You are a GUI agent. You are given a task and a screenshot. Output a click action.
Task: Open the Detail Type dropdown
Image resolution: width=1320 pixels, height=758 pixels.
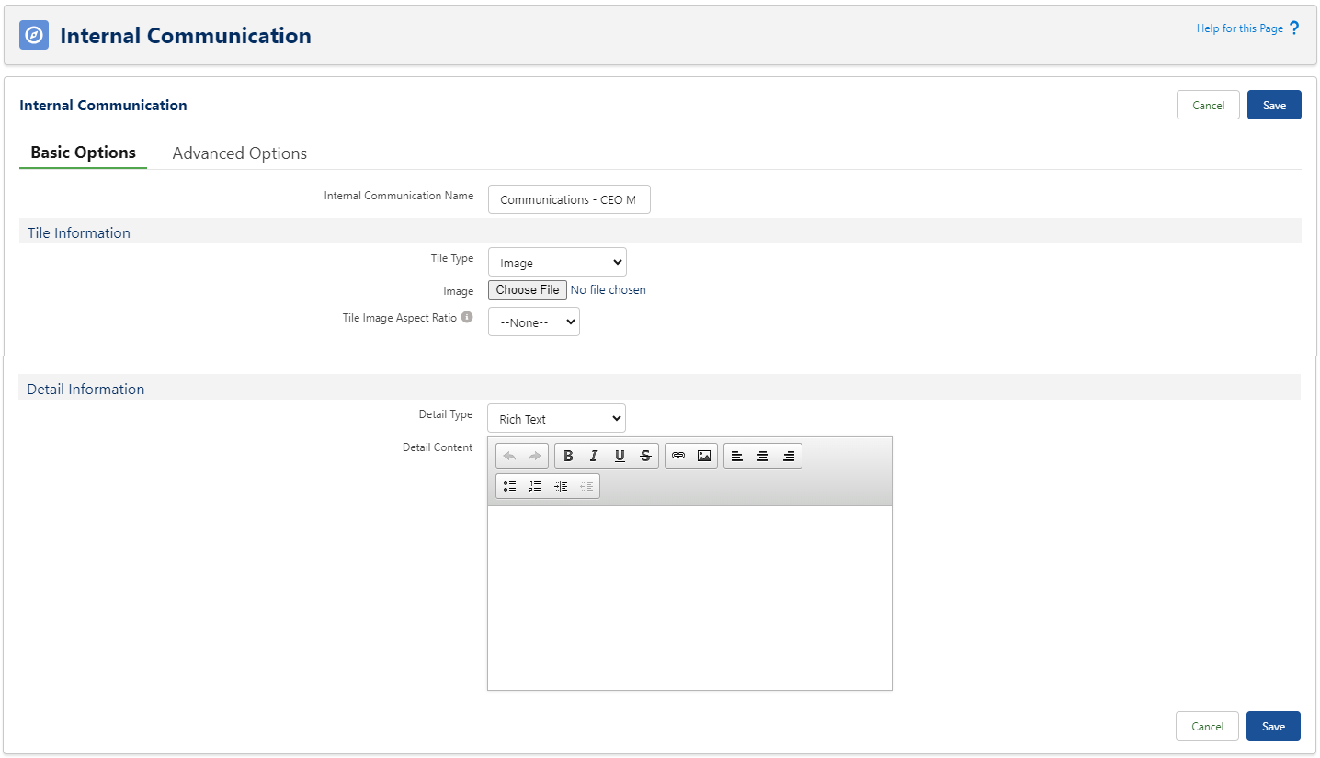556,419
